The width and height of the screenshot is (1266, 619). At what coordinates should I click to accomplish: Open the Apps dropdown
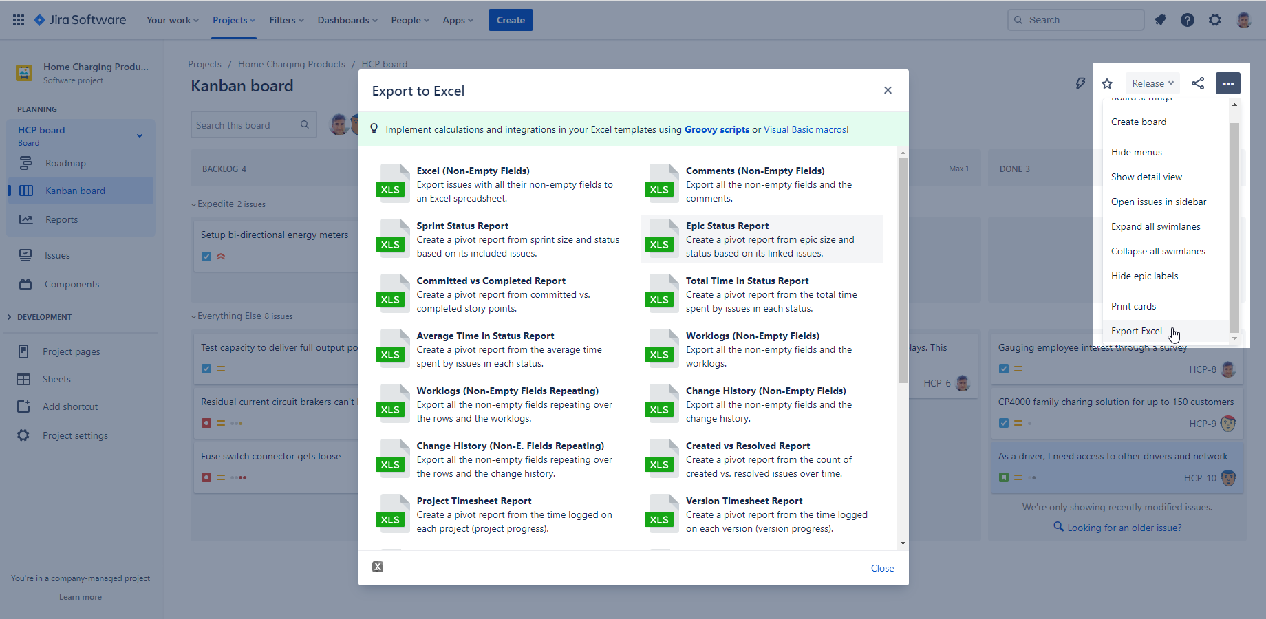tap(458, 20)
